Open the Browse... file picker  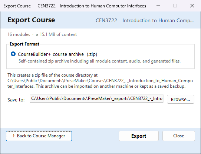(181, 99)
